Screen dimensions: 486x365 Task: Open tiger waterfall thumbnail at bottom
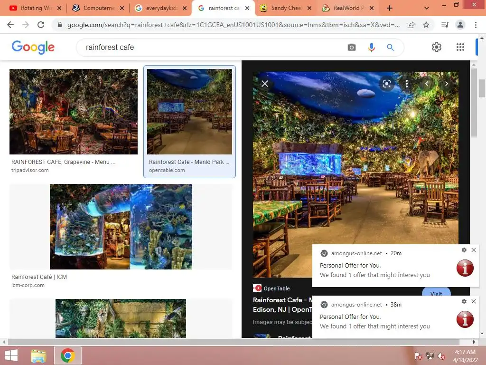121,318
